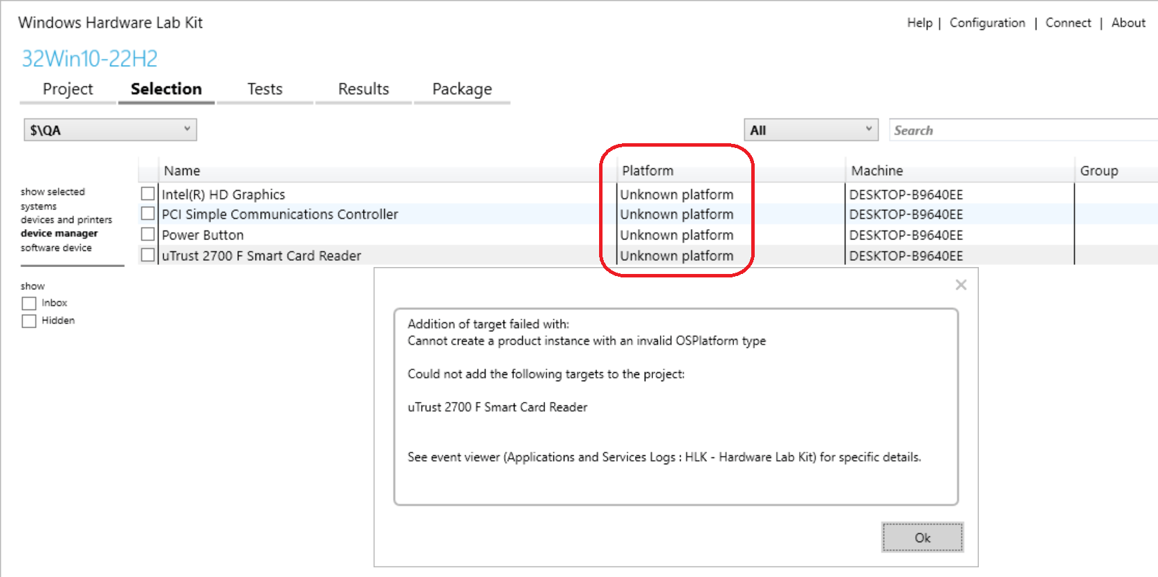The height and width of the screenshot is (577, 1158).
Task: Sort by the Platform column header
Action: coord(730,170)
